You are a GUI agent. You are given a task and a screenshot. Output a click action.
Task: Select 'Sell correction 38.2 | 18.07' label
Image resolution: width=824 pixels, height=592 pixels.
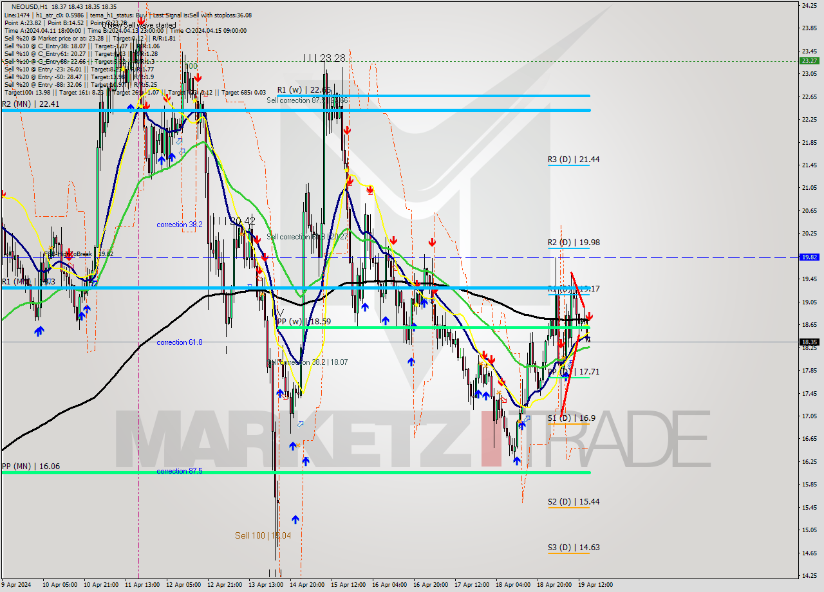point(308,362)
